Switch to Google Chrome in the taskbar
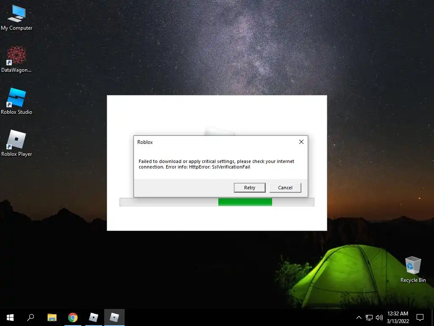This screenshot has height=326, width=434. point(73,318)
